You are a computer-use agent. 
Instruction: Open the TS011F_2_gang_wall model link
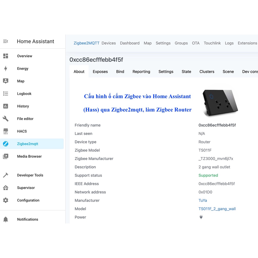[217, 209]
